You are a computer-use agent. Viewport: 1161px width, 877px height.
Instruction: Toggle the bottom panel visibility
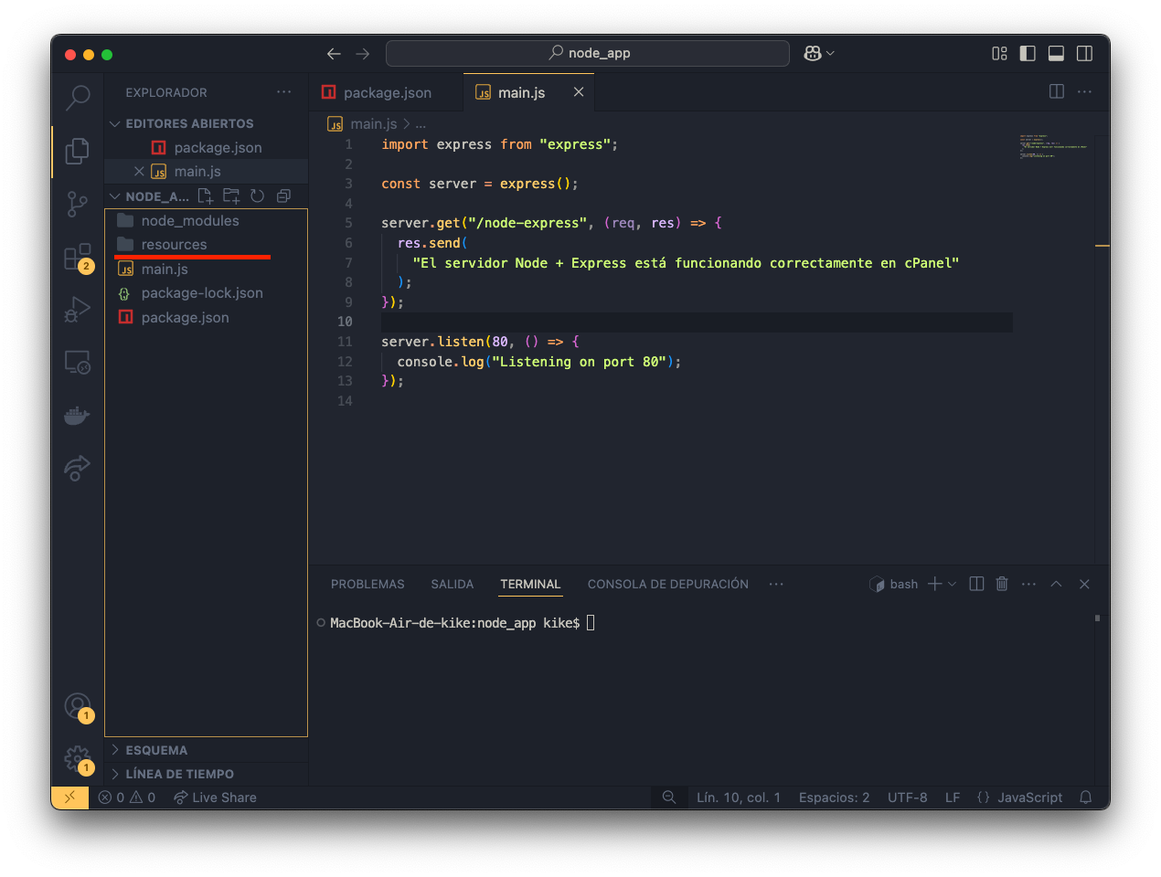point(1056,54)
